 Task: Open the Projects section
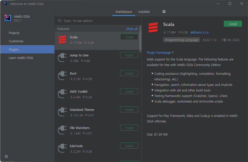(27, 33)
